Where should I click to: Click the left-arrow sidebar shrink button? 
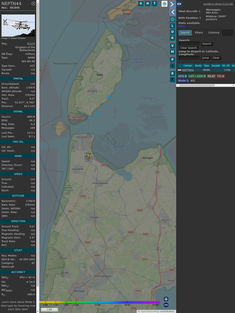[172, 12]
